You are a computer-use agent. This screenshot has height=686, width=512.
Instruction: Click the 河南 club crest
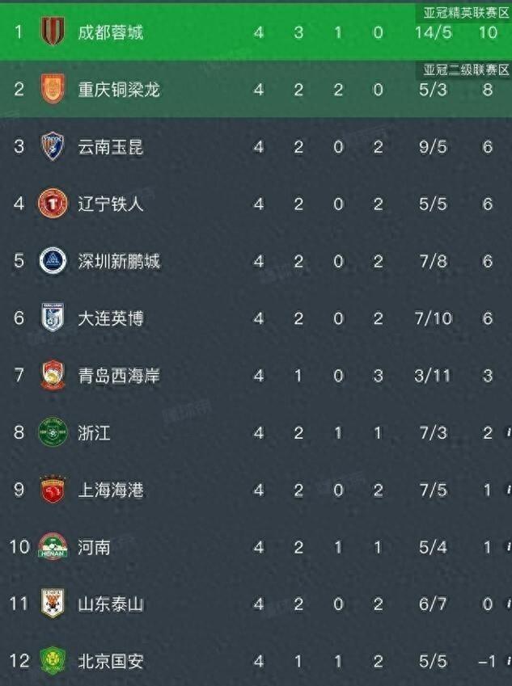click(53, 546)
